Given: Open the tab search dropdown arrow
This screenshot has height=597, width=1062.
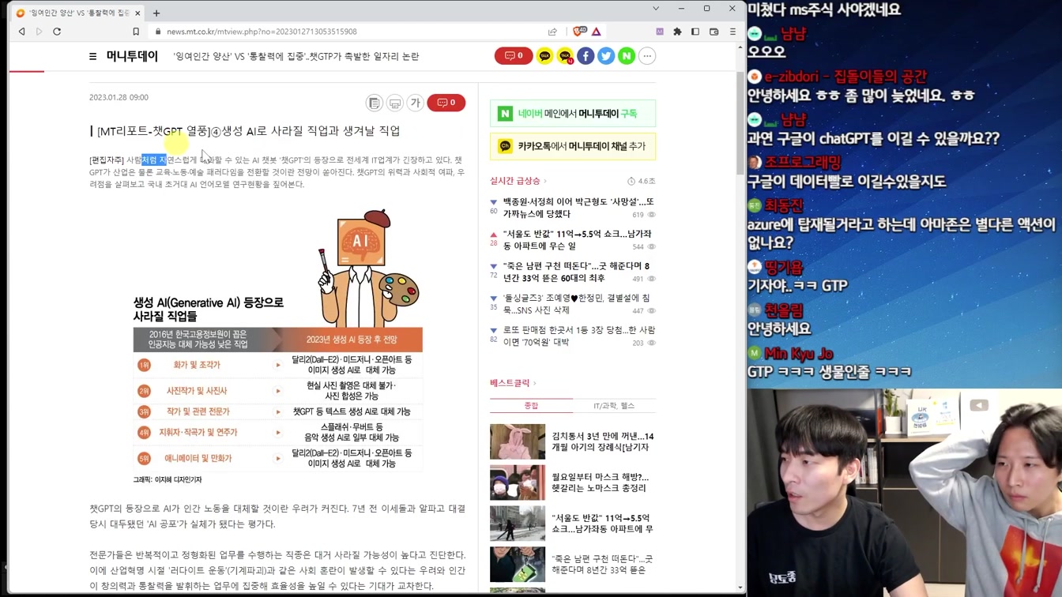Looking at the screenshot, I should [x=655, y=9].
